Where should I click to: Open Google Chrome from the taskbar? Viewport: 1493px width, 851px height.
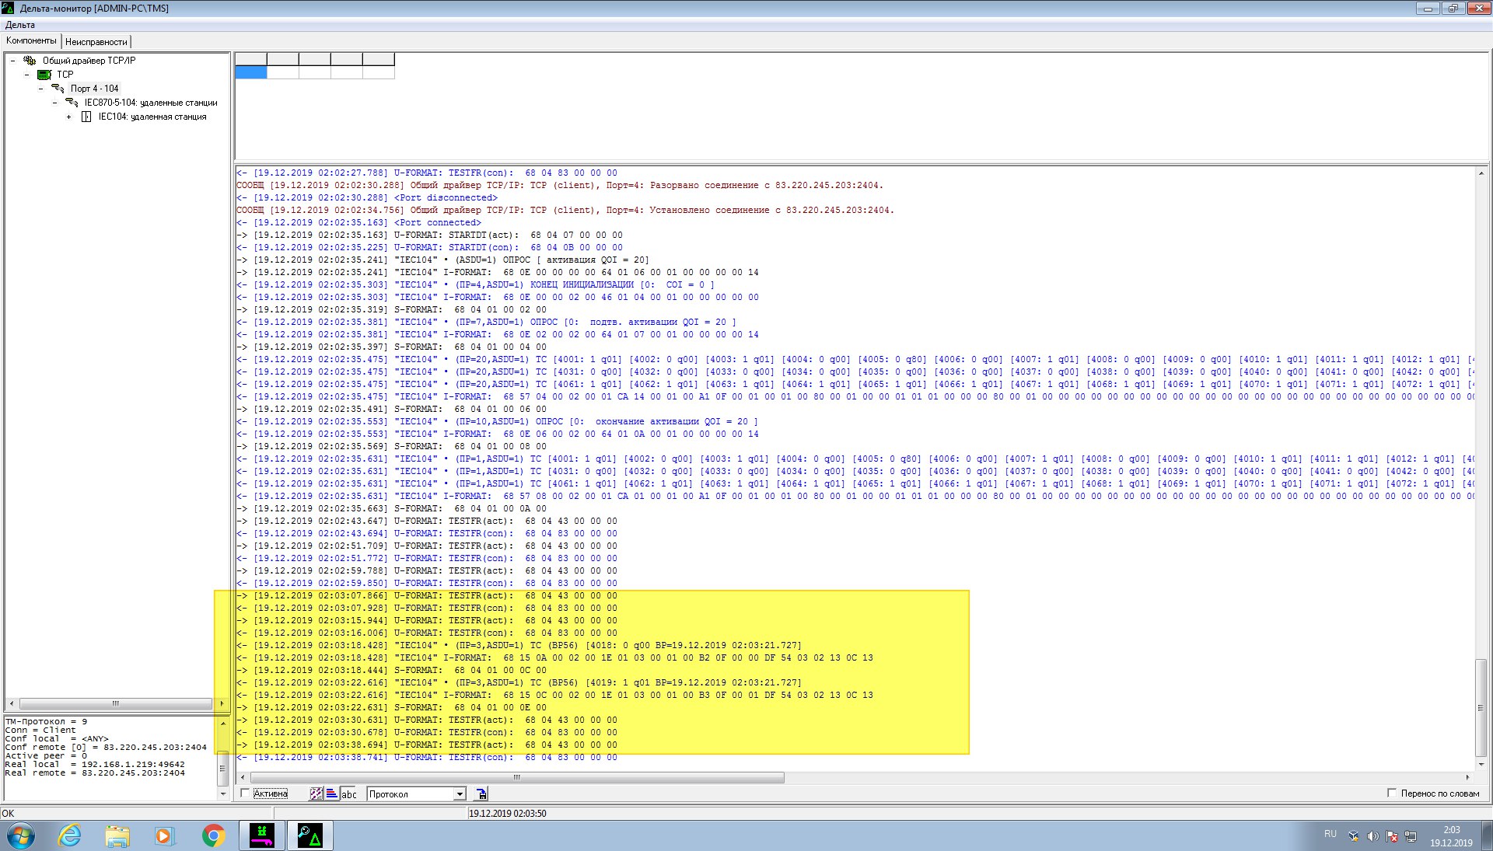213,836
